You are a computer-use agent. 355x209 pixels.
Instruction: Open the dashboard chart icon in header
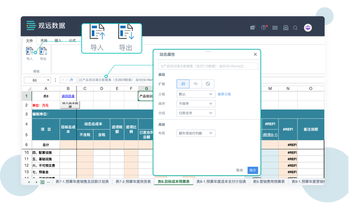click(253, 28)
